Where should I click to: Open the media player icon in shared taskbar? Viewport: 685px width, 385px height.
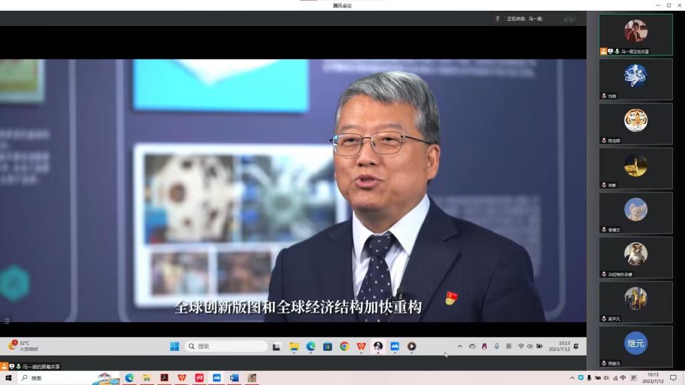411,346
